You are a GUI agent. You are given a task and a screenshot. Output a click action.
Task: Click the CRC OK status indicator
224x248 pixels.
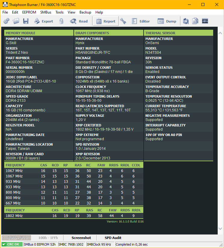12,244
